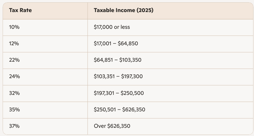Screen dimensions: 254x136
Task: Click the $17,001 – $64,850 income range
Action: 116,43
